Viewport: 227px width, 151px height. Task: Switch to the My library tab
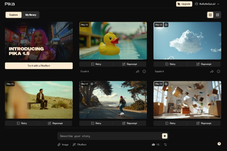[x=31, y=15]
